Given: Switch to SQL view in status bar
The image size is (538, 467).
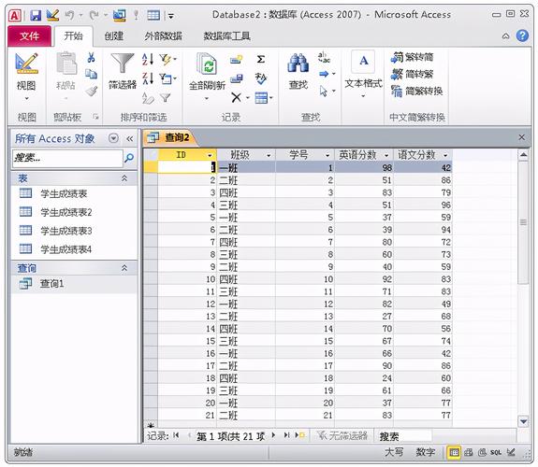Looking at the screenshot, I should 496,453.
